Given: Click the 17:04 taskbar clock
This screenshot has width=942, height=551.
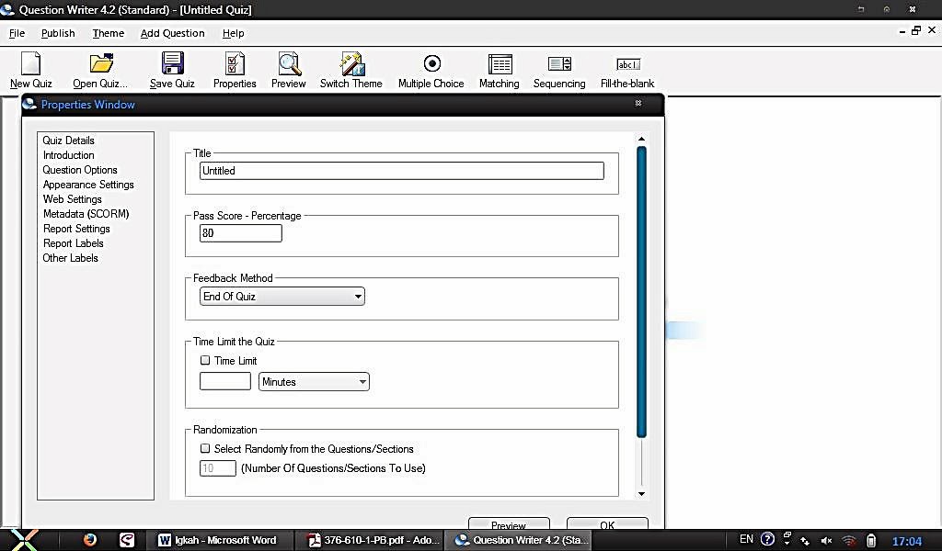Looking at the screenshot, I should pyautogui.click(x=906, y=541).
